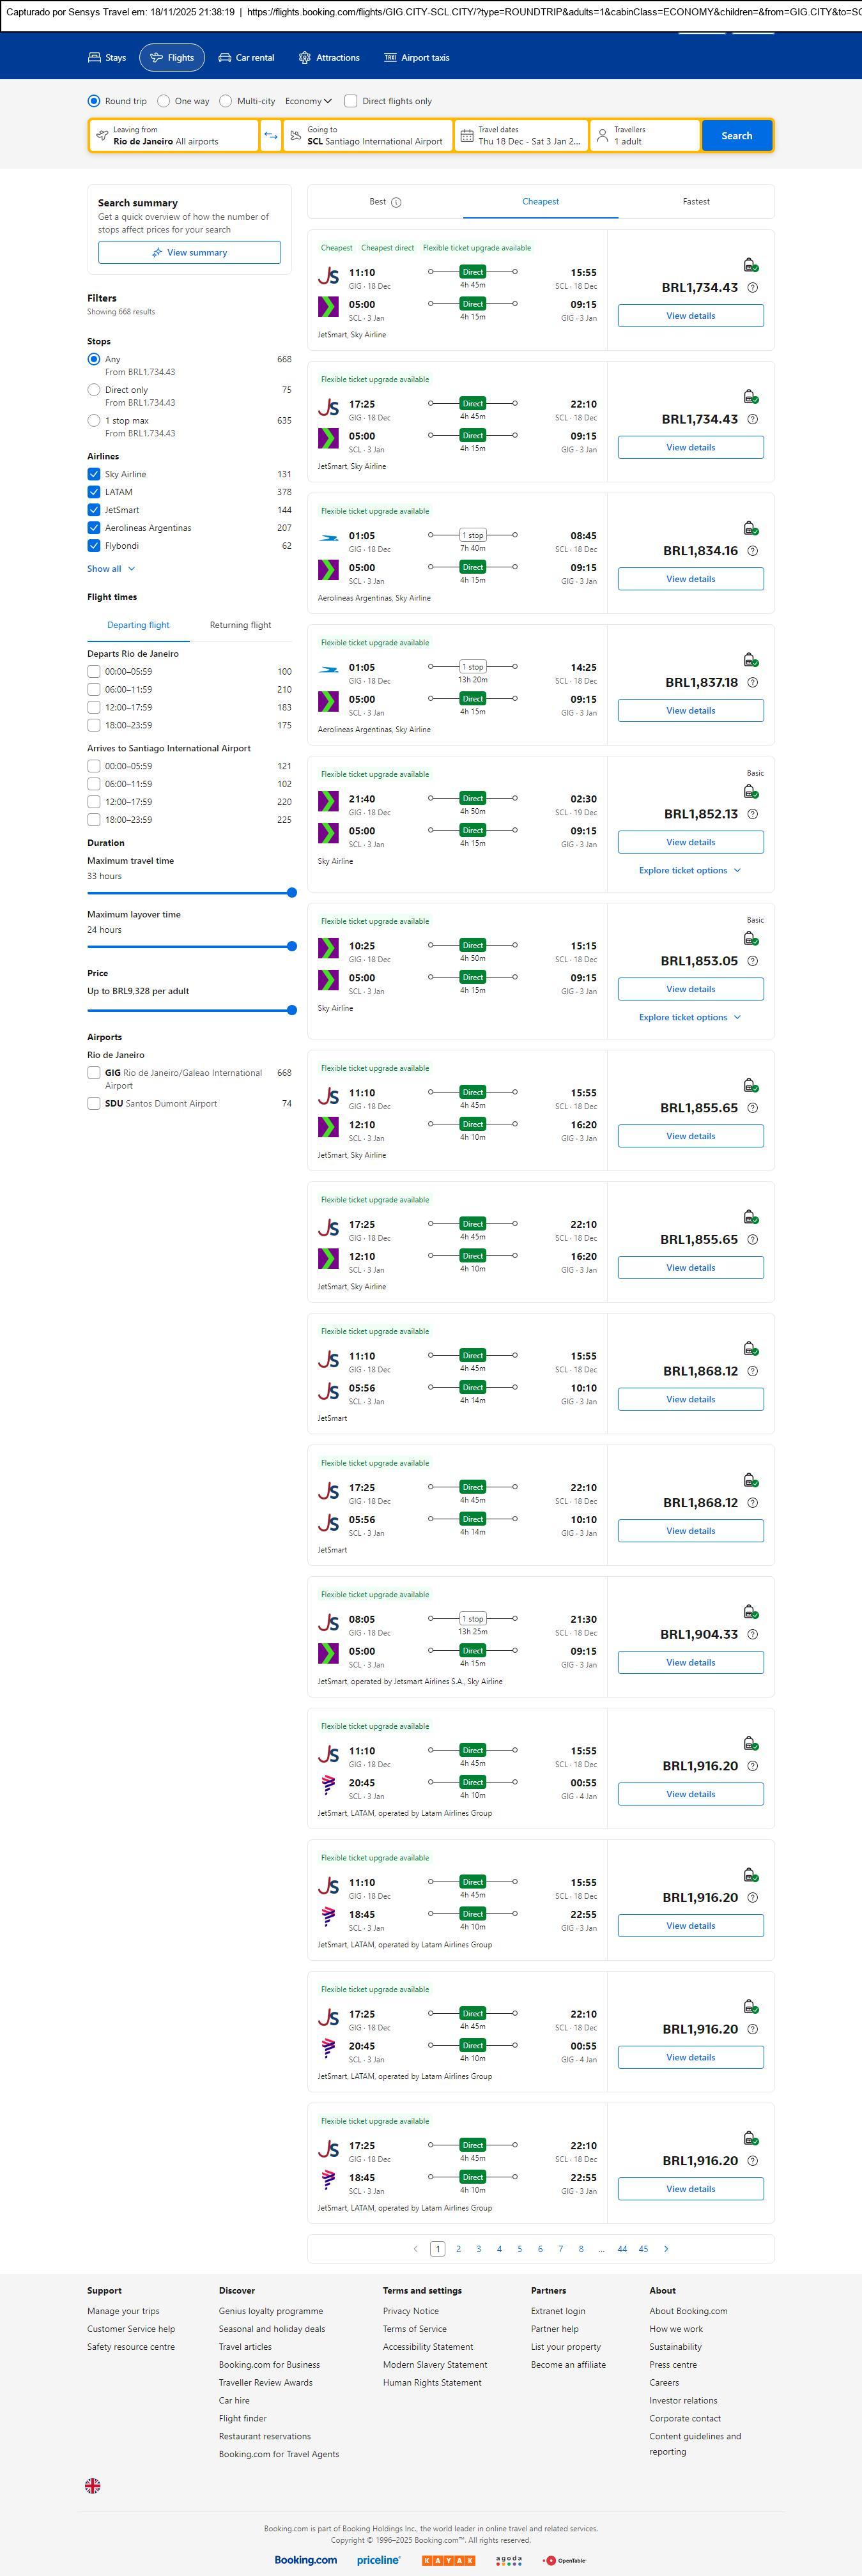This screenshot has width=862, height=2576.
Task: Open the Car rental section icon
Action: click(225, 58)
